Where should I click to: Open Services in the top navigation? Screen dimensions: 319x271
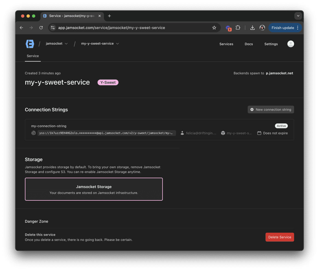tap(226, 44)
